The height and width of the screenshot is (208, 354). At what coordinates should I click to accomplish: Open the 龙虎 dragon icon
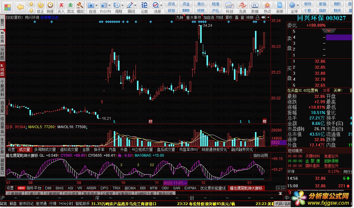click(243, 5)
